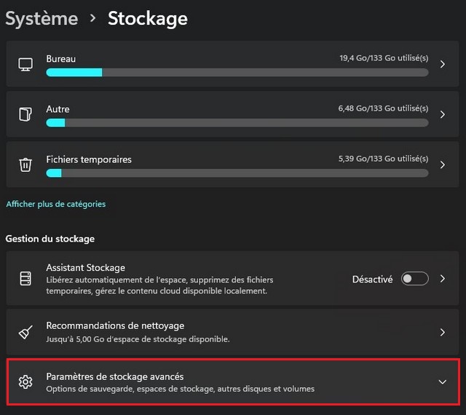
Task: Click the Assistant Stockage drive icon
Action: tap(25, 279)
